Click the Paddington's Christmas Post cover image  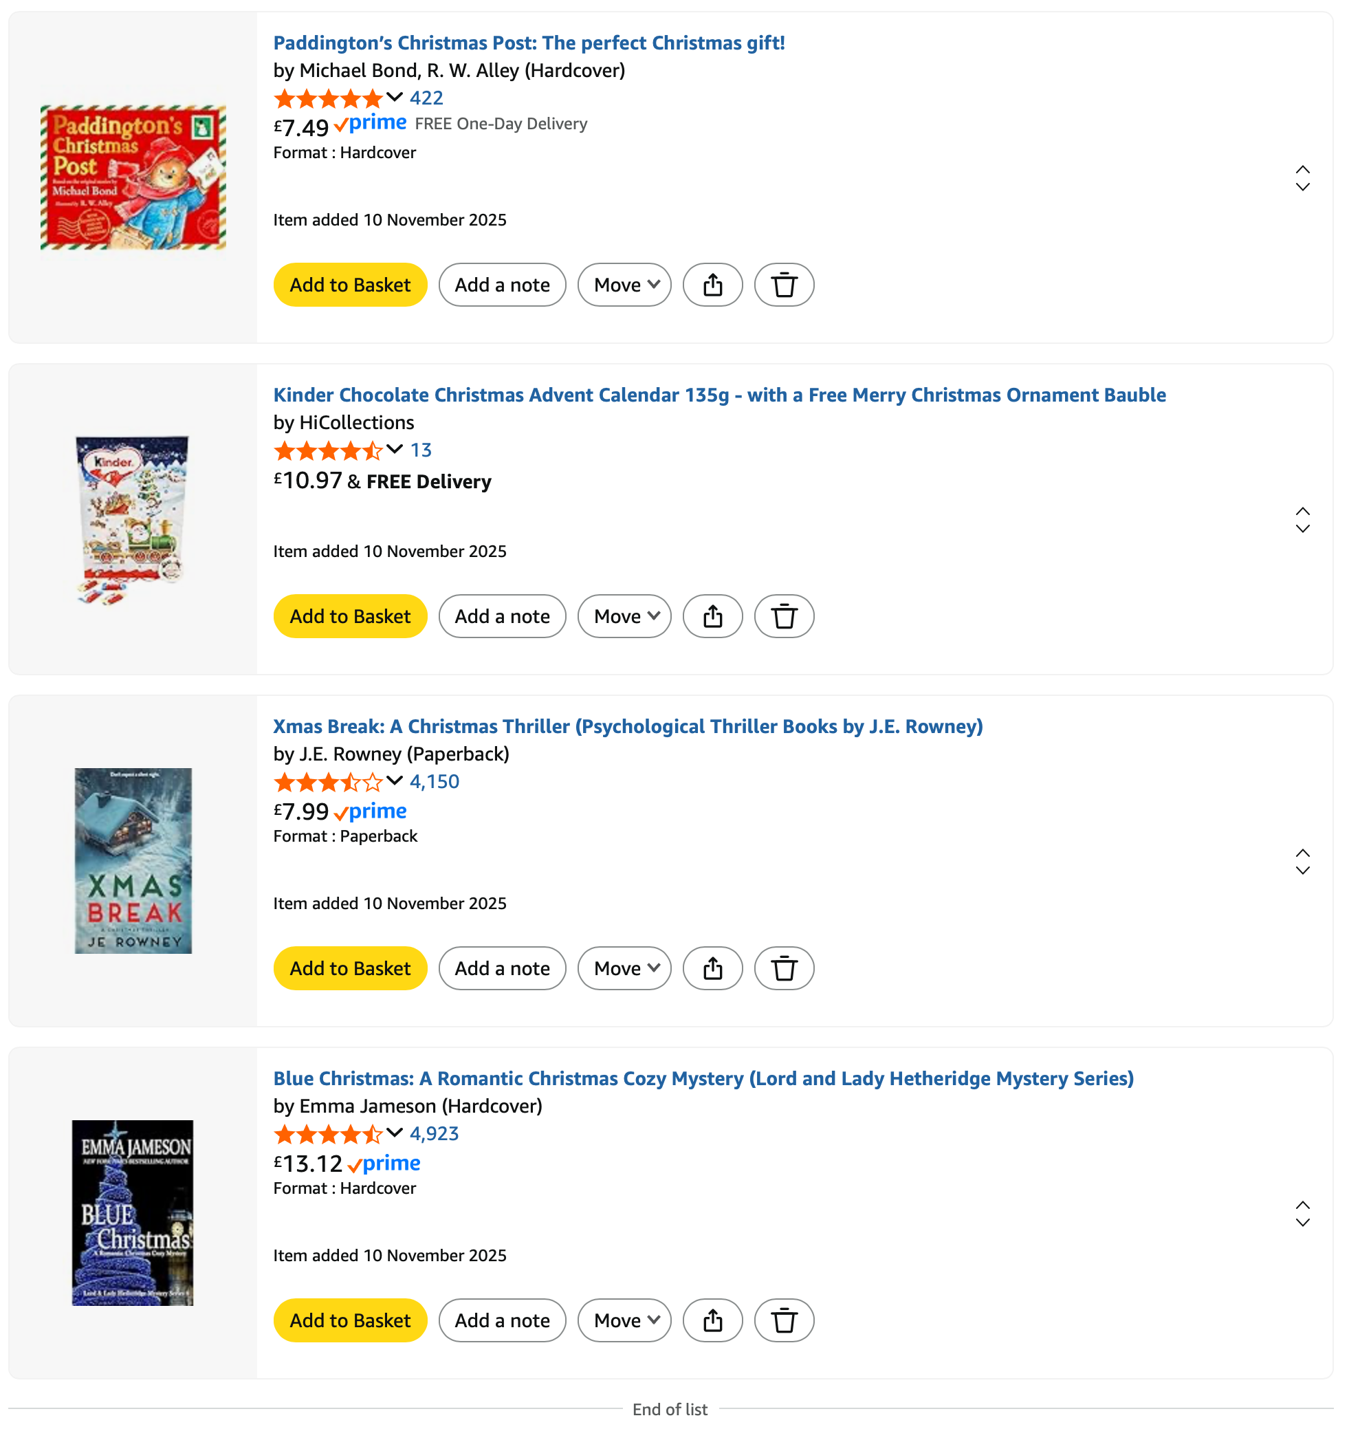tap(133, 177)
